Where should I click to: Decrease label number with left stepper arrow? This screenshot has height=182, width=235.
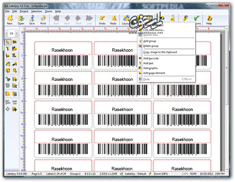(x=6, y=33)
